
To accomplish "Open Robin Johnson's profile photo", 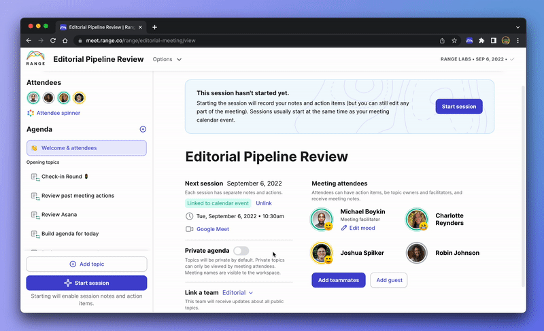I will 417,253.
